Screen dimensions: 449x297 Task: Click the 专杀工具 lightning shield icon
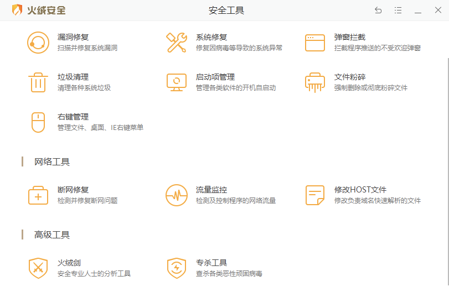[177, 268]
